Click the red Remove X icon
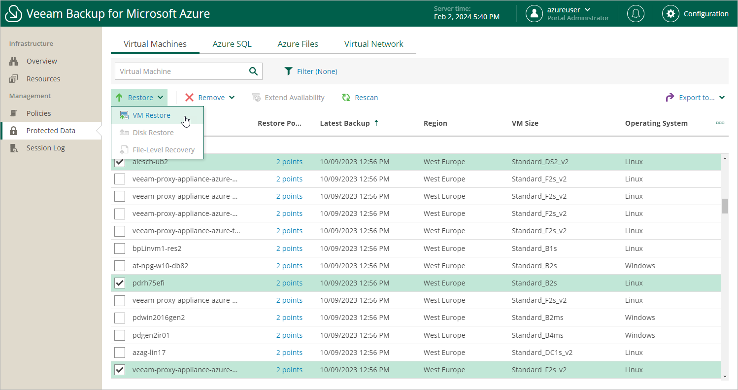 (x=189, y=98)
